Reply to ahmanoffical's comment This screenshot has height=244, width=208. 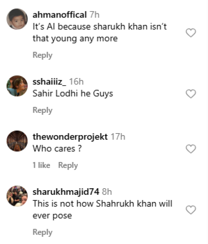click(x=43, y=55)
